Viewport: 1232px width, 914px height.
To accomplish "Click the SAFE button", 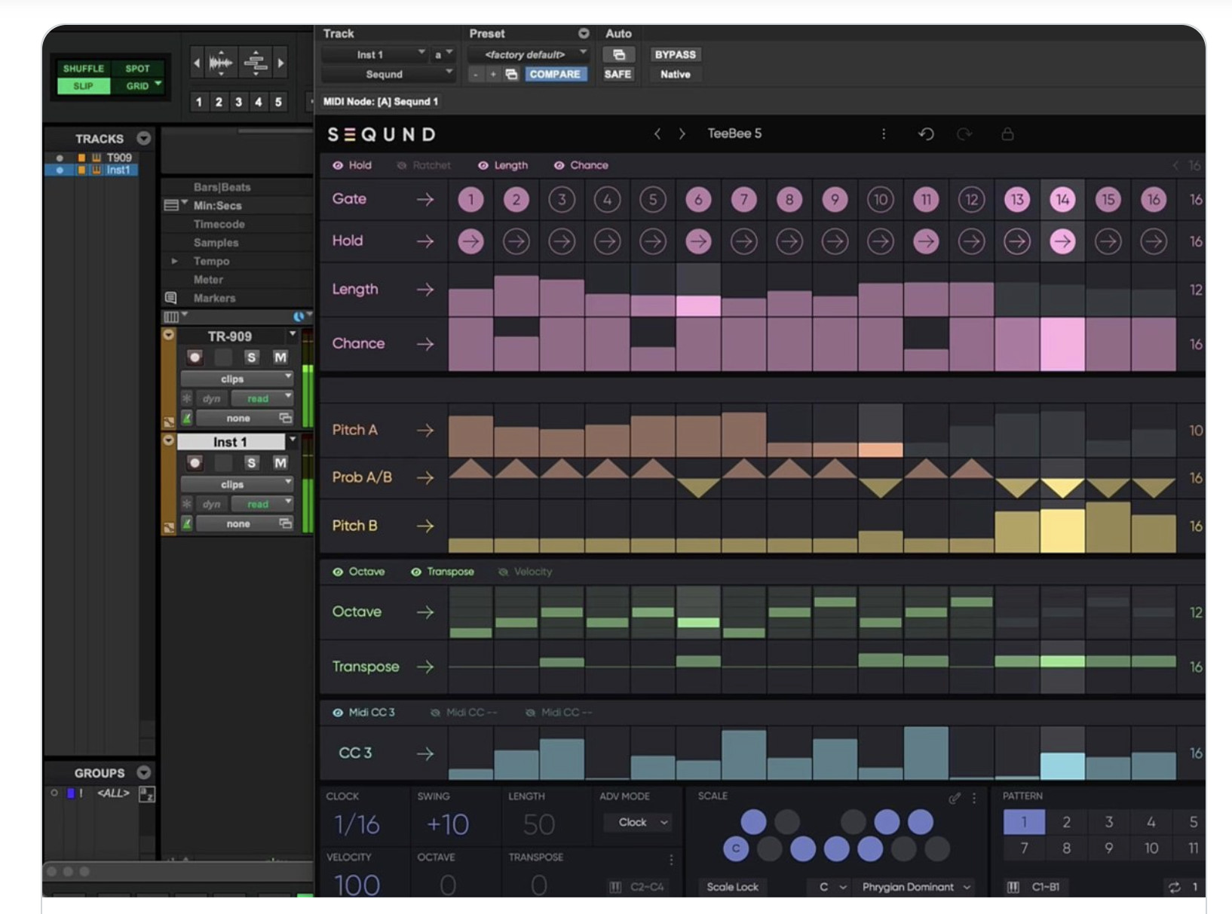I will [618, 74].
